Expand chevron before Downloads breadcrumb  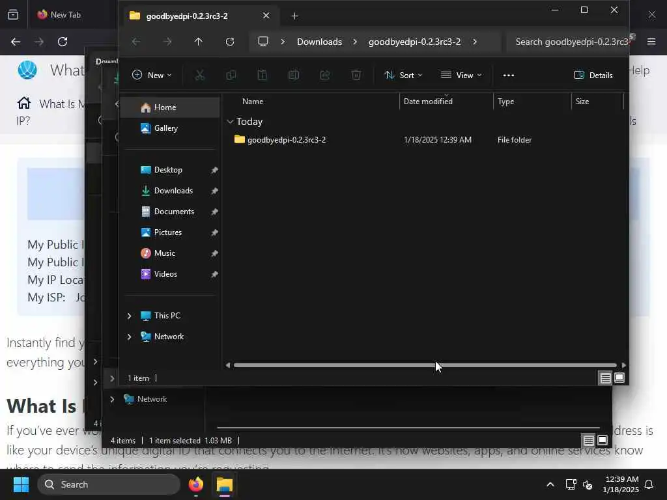click(283, 42)
